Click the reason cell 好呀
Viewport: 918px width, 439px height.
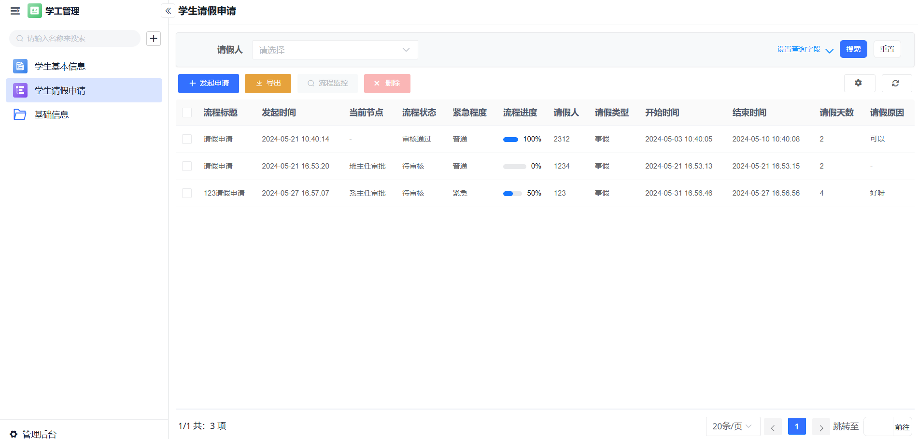877,193
